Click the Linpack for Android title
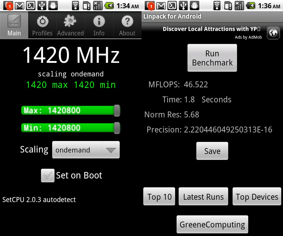The width and height of the screenshot is (283, 236). pos(172,17)
